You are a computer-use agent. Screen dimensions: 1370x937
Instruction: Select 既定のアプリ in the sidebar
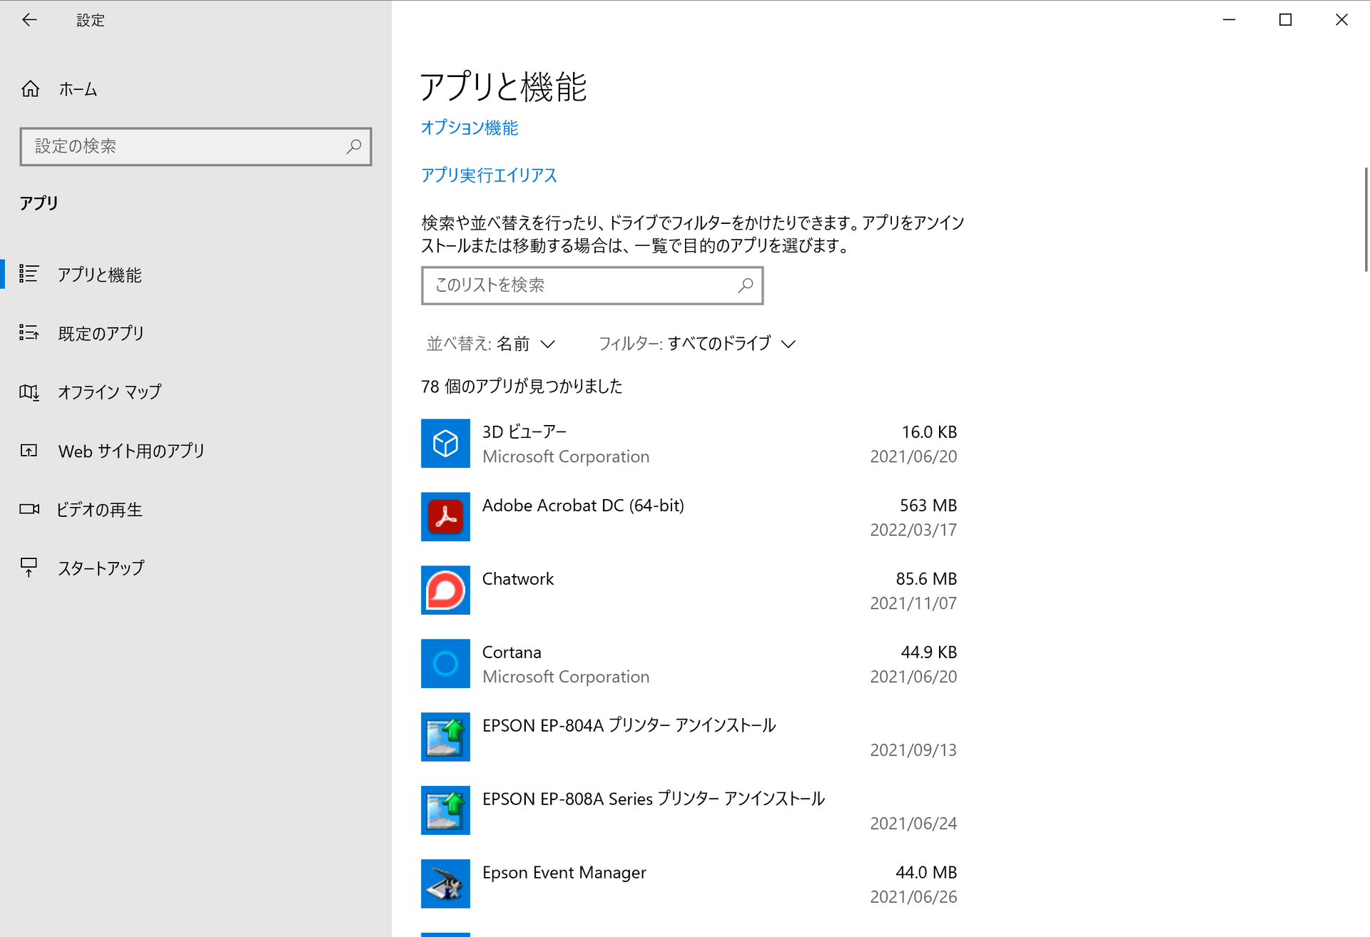[x=101, y=333]
